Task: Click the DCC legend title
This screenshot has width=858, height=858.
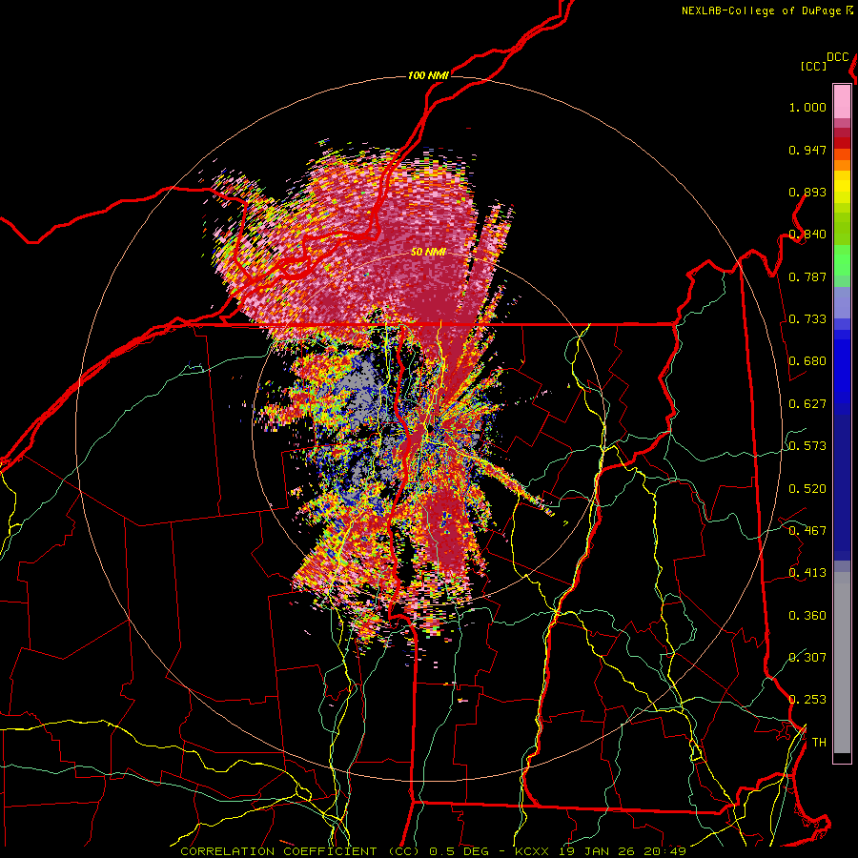Action: tap(837, 57)
